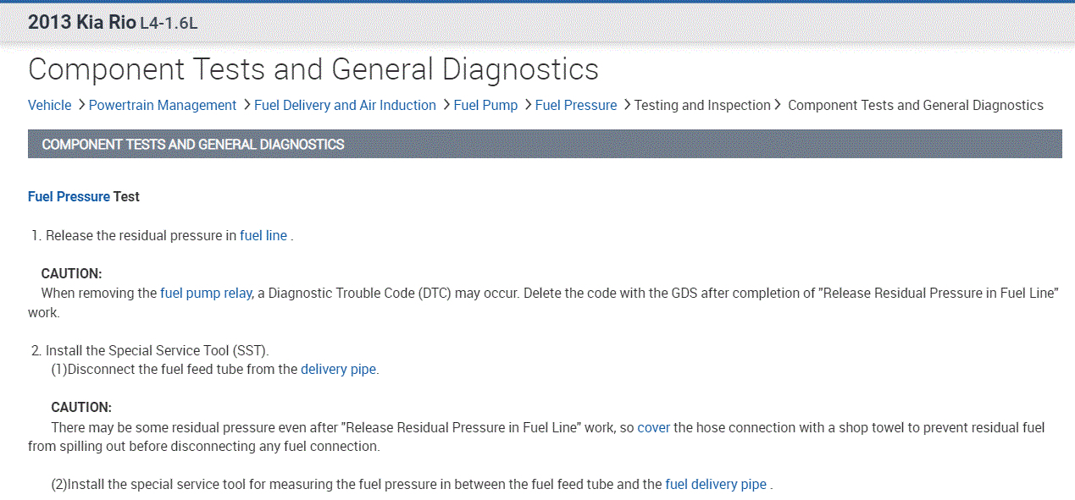Go to Fuel Delivery and Air Induction
Viewport: 1075px width, 500px height.
(x=345, y=105)
